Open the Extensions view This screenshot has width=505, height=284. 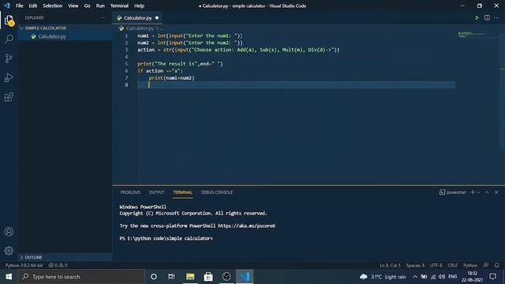(x=9, y=97)
